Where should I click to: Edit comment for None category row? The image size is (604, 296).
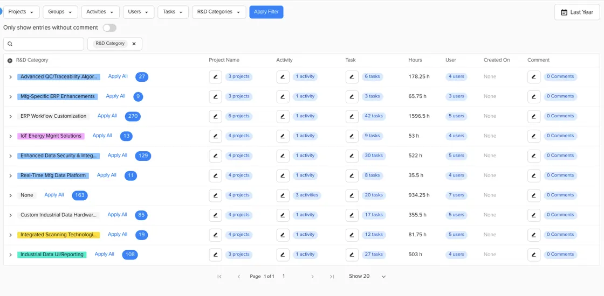pyautogui.click(x=534, y=195)
